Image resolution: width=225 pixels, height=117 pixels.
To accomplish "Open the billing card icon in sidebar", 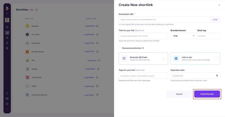I will tap(7, 99).
